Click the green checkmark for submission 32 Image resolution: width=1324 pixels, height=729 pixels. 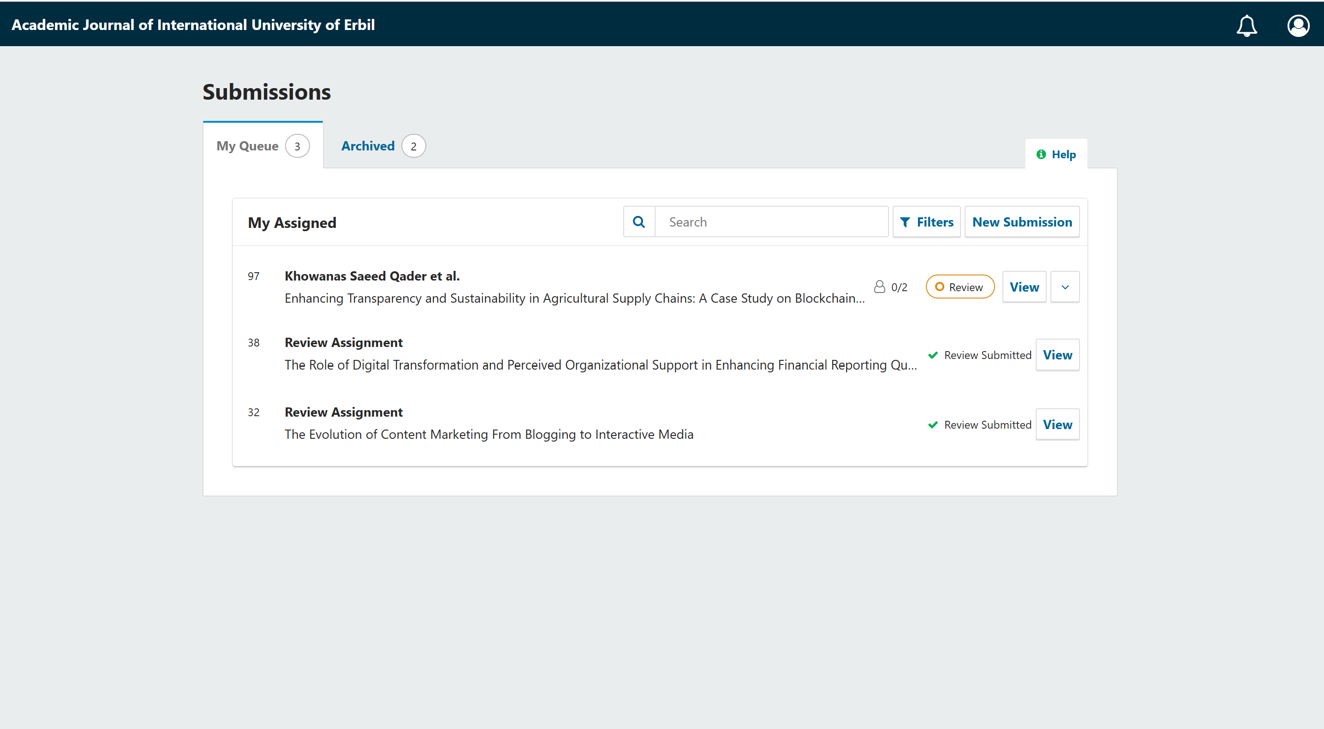tap(933, 424)
